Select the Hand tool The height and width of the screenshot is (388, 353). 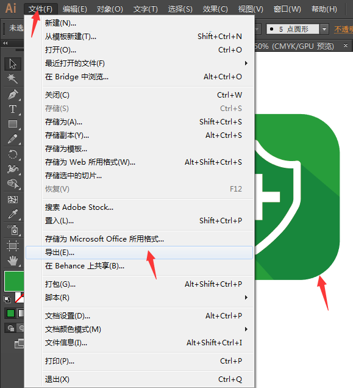coord(13,260)
